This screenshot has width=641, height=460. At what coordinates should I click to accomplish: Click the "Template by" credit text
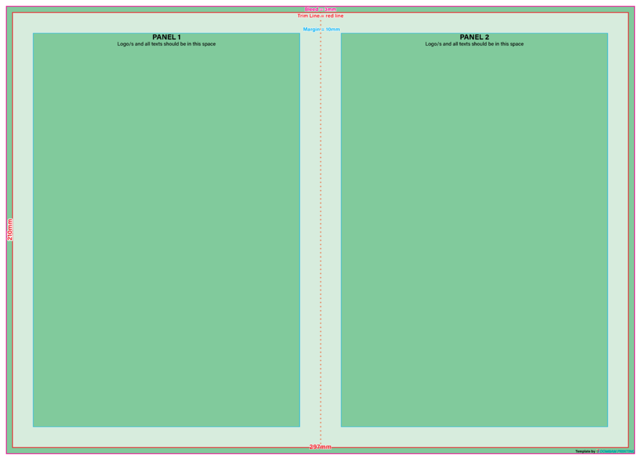tap(585, 451)
